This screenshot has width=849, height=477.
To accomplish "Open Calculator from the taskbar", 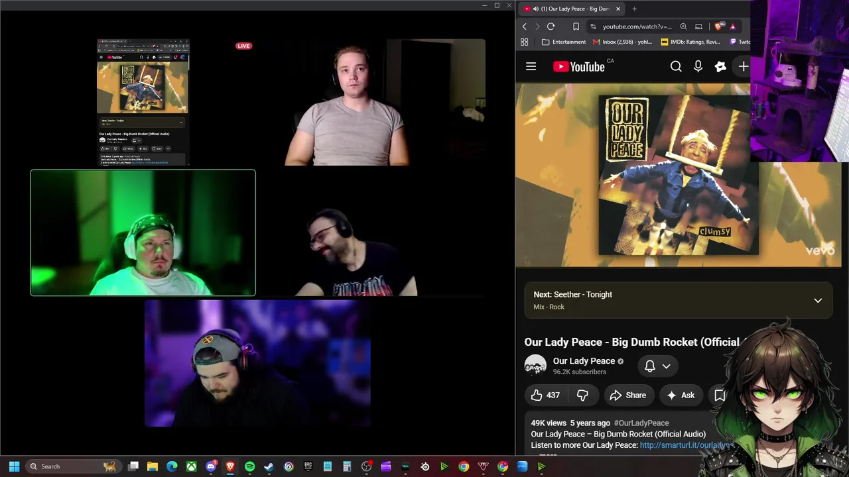I will point(347,466).
